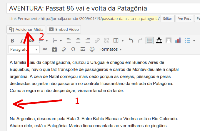The image size is (200, 131).
Task: Insert a numbered list
Action: 55,41
